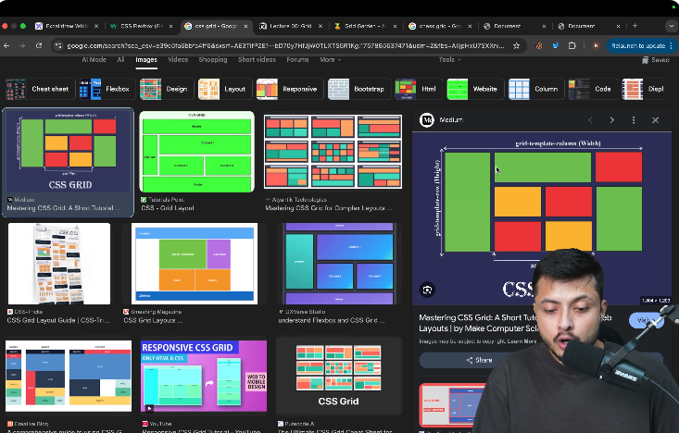Open Saved images collection
The image size is (679, 433).
656,60
